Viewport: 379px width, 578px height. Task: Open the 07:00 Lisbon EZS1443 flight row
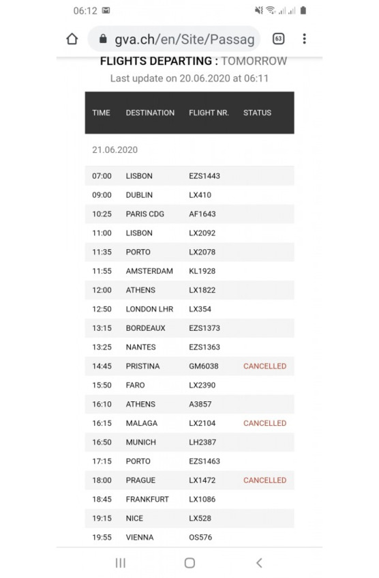(x=189, y=176)
